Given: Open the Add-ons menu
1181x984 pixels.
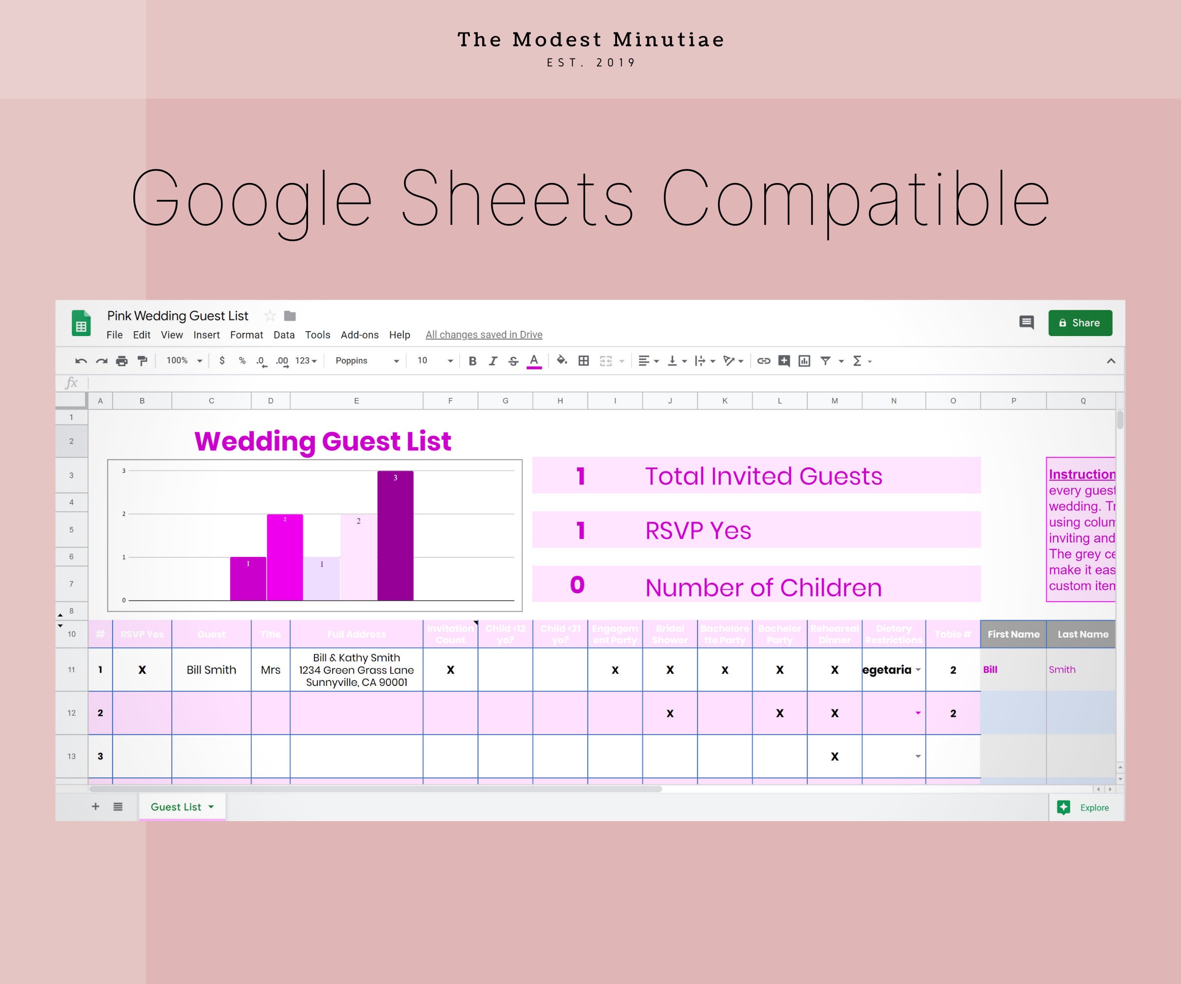Looking at the screenshot, I should tap(359, 335).
